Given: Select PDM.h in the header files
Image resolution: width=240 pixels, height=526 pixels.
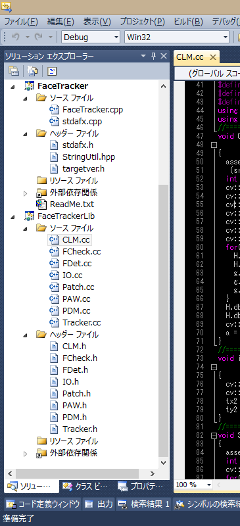Looking at the screenshot, I should point(74,417).
